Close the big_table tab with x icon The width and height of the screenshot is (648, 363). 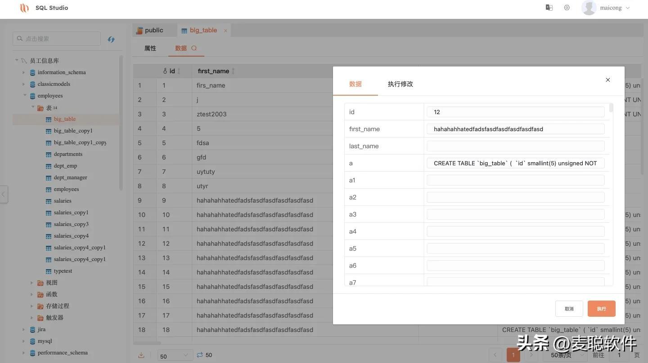coord(225,31)
